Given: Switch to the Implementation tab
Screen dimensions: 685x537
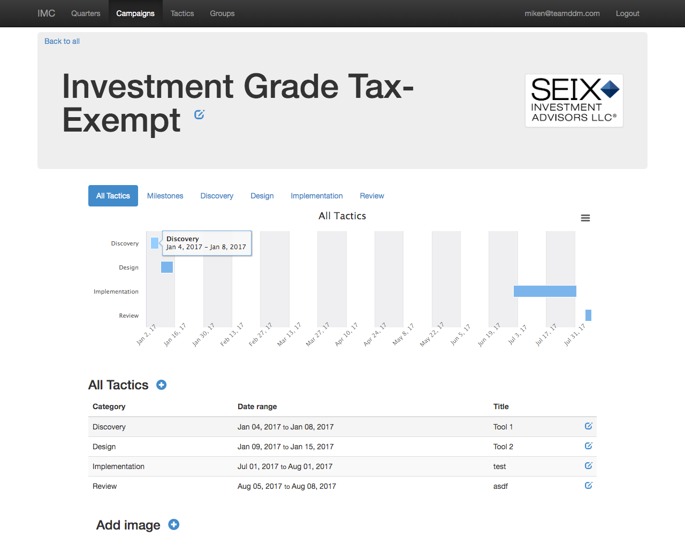Looking at the screenshot, I should (x=317, y=196).
